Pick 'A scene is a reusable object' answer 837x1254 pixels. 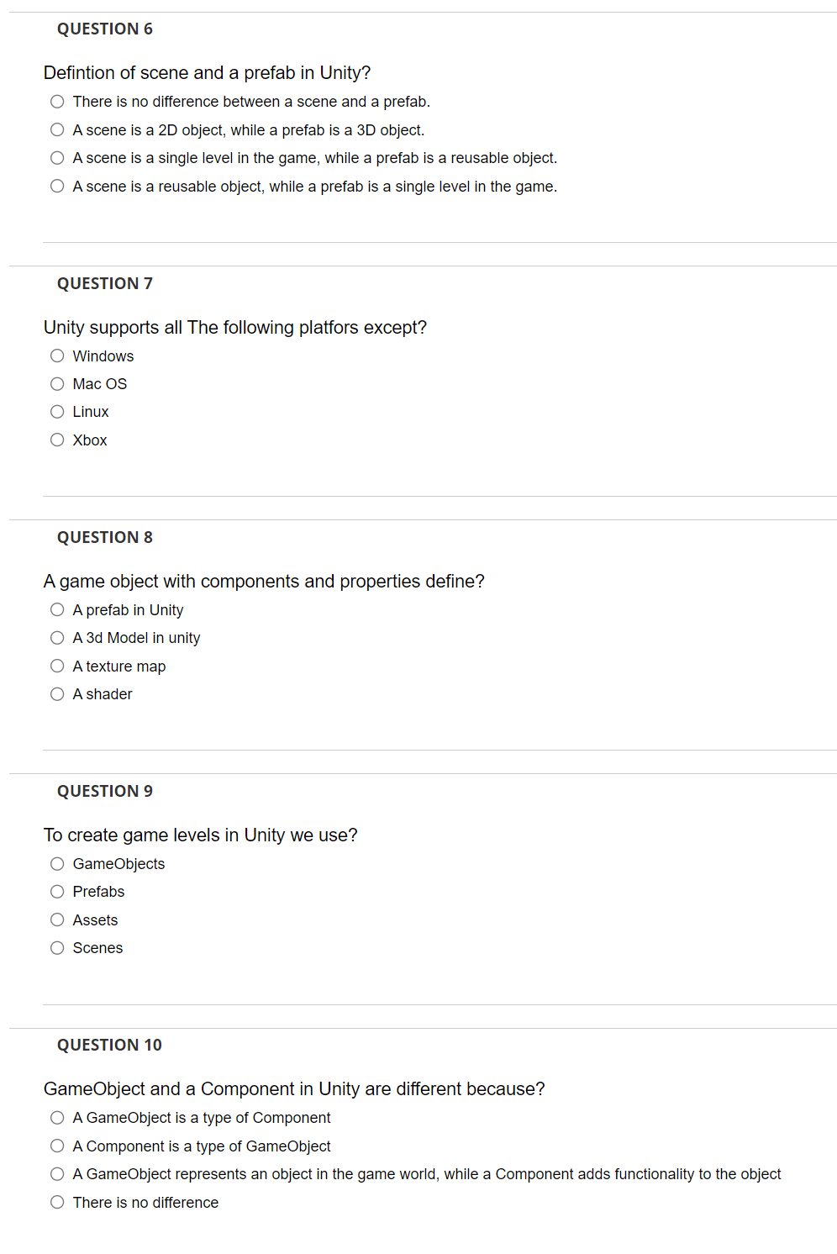click(57, 186)
